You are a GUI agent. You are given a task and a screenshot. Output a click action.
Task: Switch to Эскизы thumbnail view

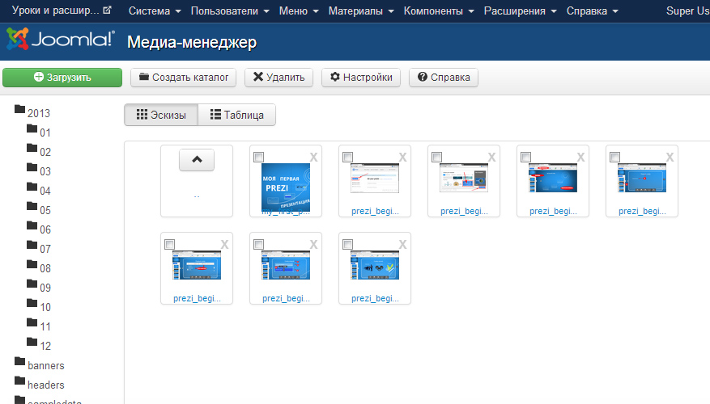[x=161, y=115]
